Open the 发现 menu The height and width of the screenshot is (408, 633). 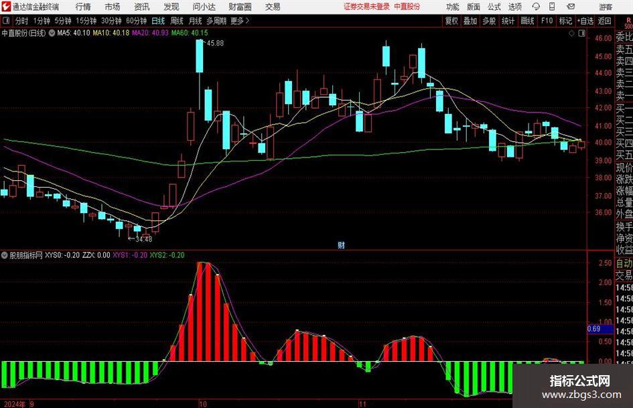tap(171, 7)
